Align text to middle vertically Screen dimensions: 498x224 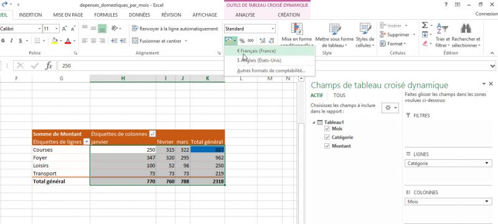93,29
